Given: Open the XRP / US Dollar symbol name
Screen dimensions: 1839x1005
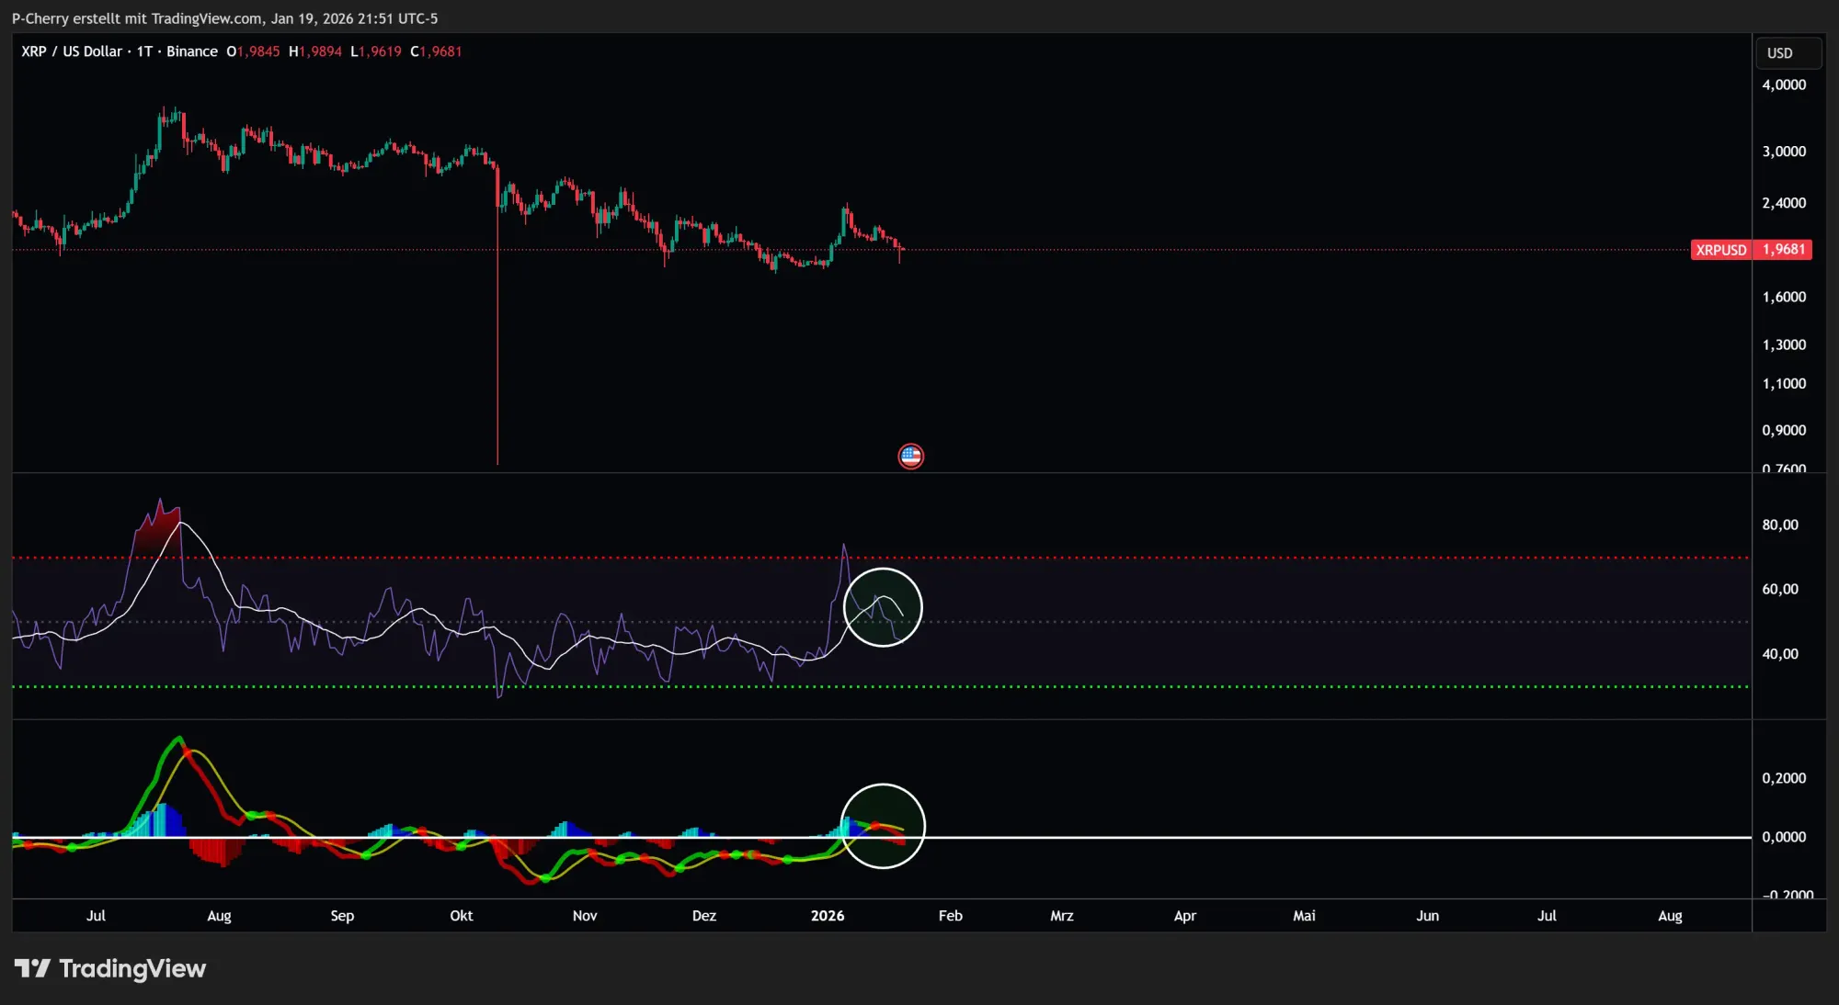Looking at the screenshot, I should coord(70,51).
